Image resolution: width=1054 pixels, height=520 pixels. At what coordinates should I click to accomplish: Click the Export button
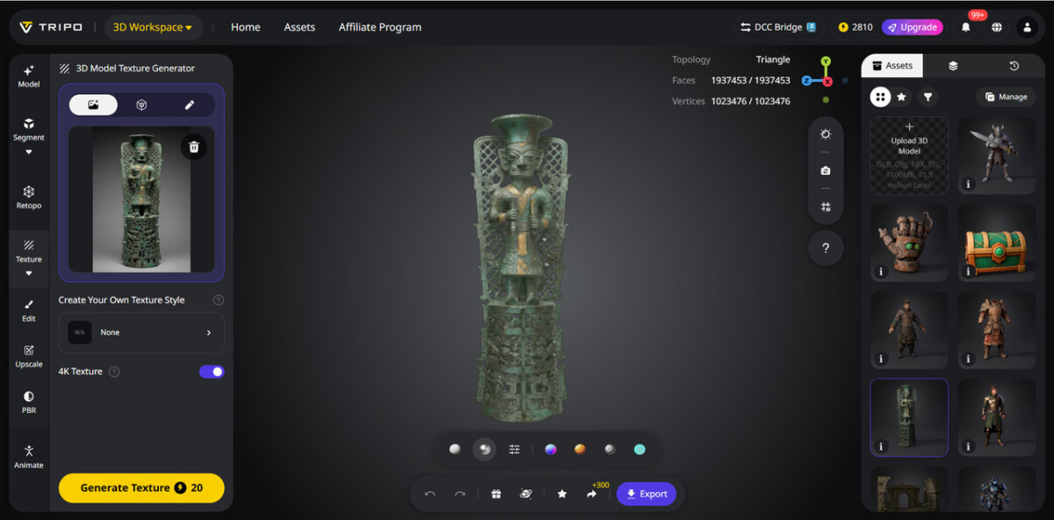[646, 494]
